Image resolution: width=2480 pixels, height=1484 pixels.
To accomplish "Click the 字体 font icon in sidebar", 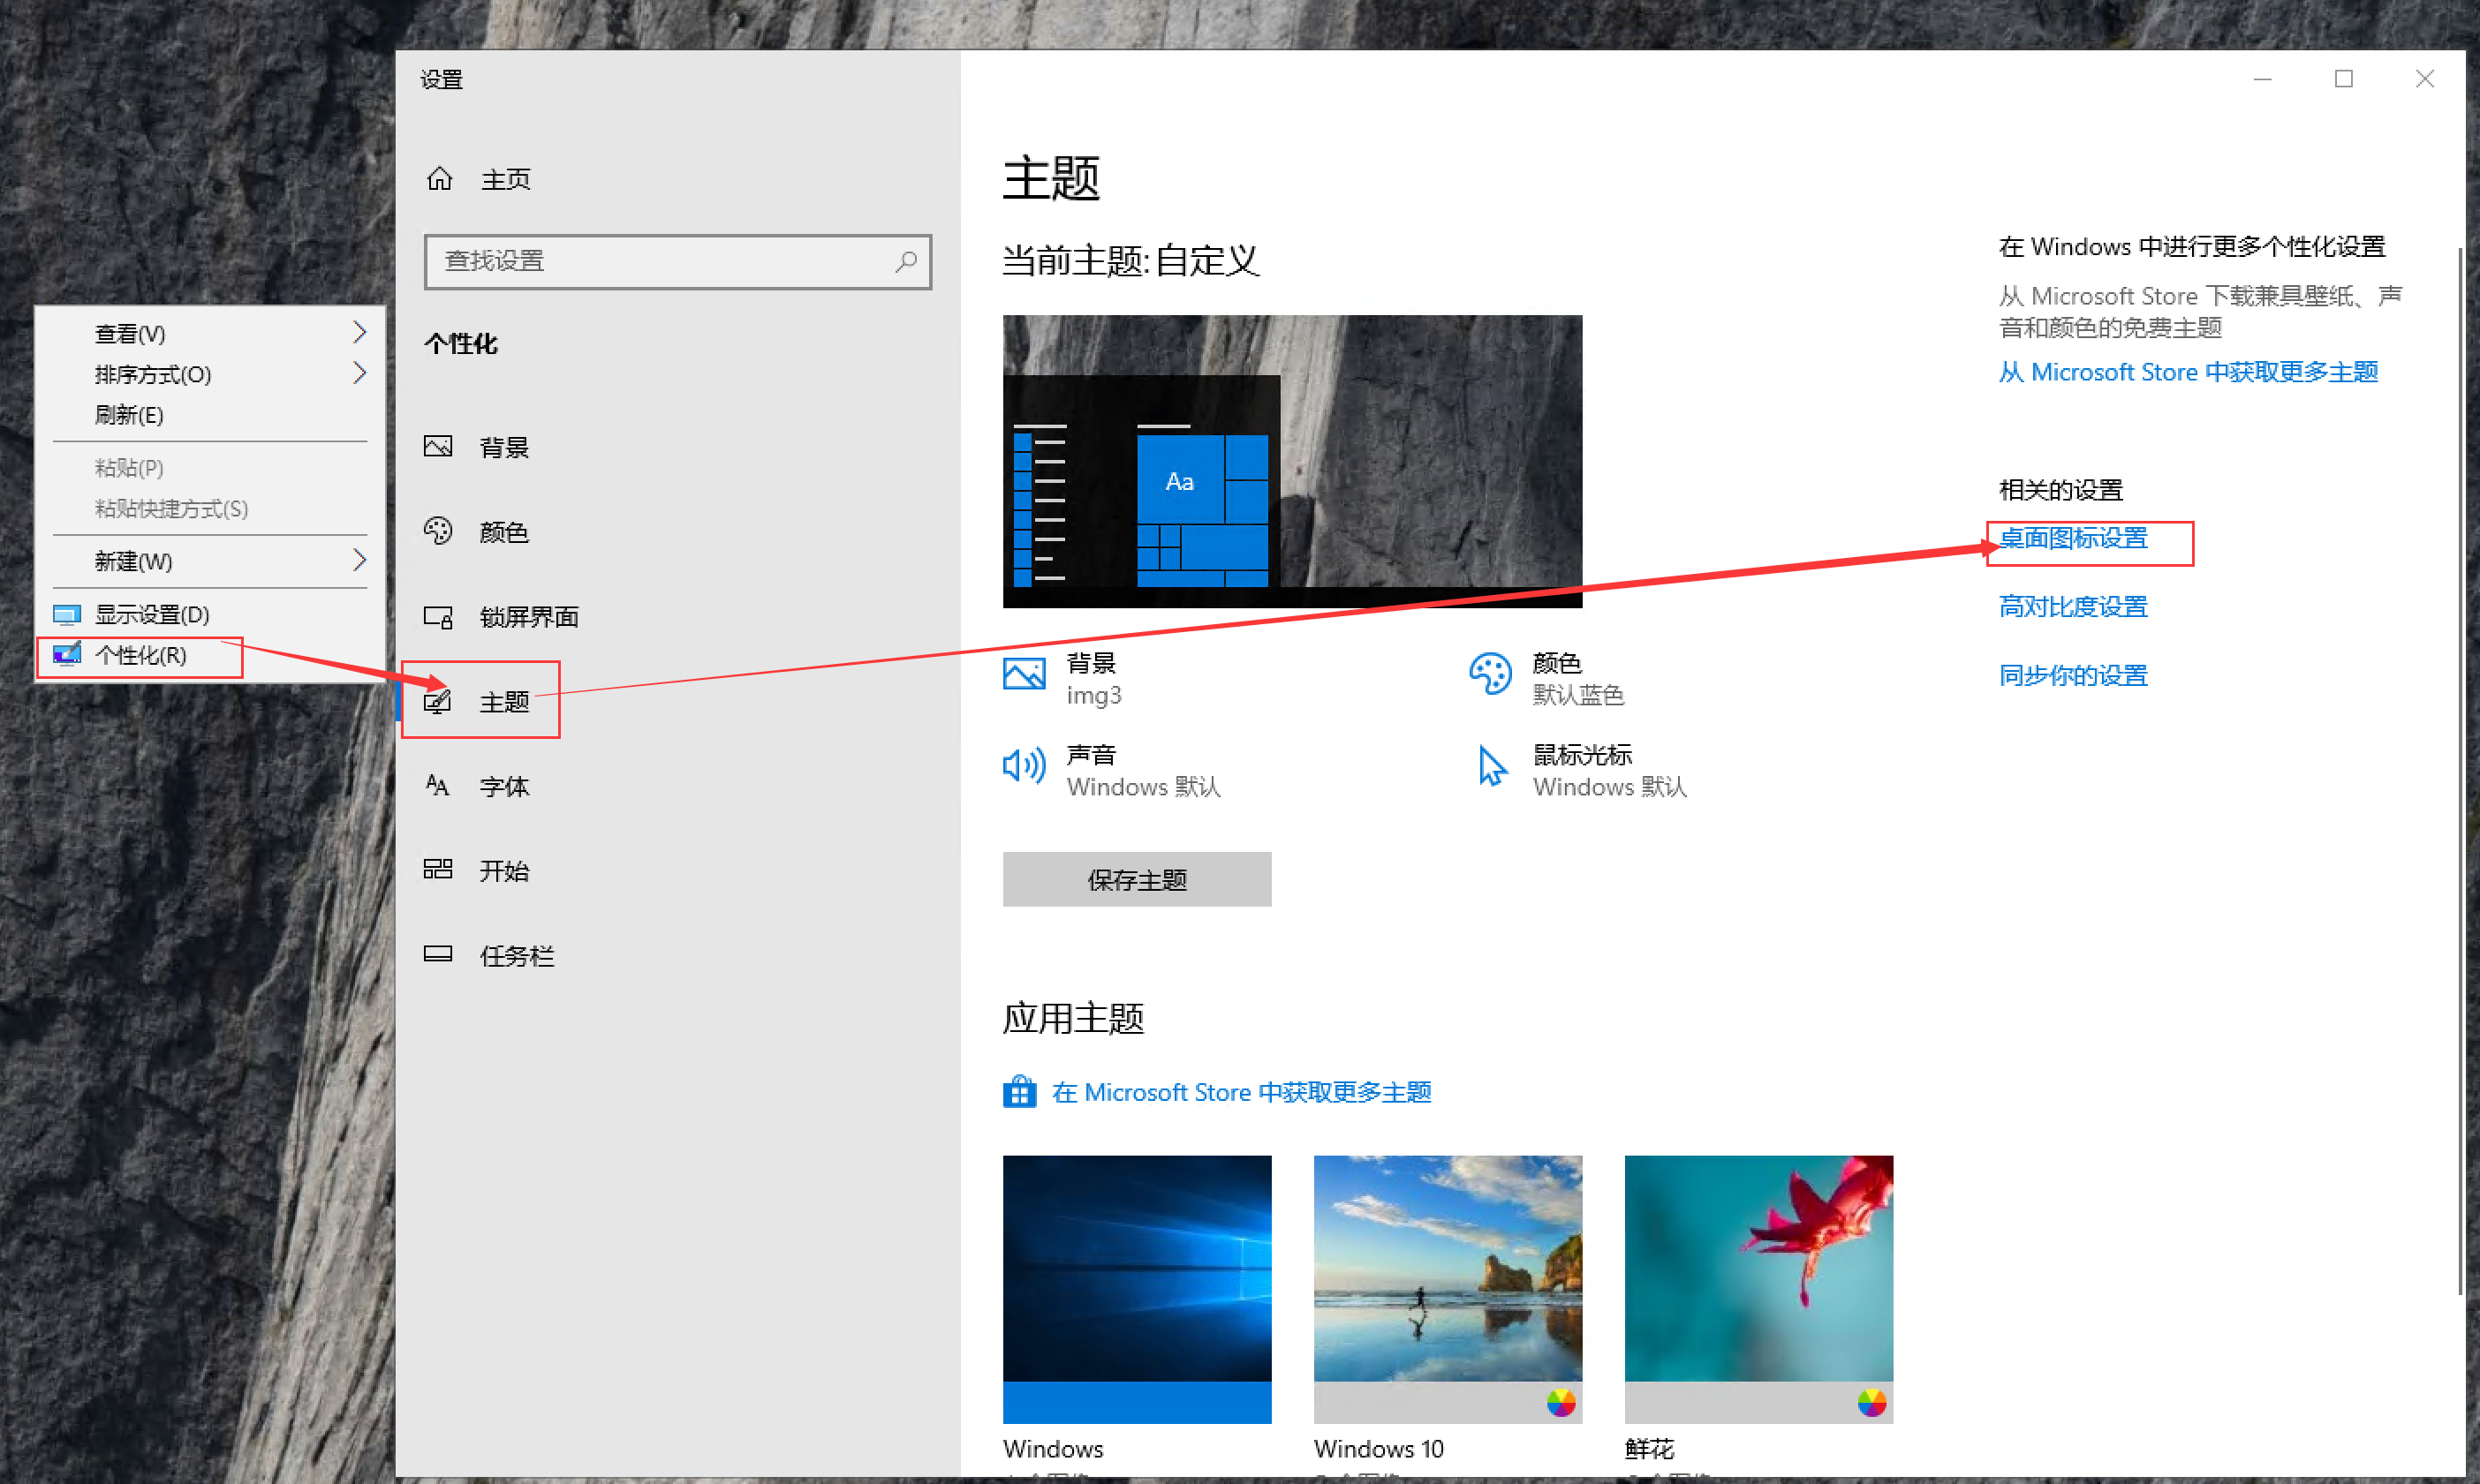I will 437,785.
